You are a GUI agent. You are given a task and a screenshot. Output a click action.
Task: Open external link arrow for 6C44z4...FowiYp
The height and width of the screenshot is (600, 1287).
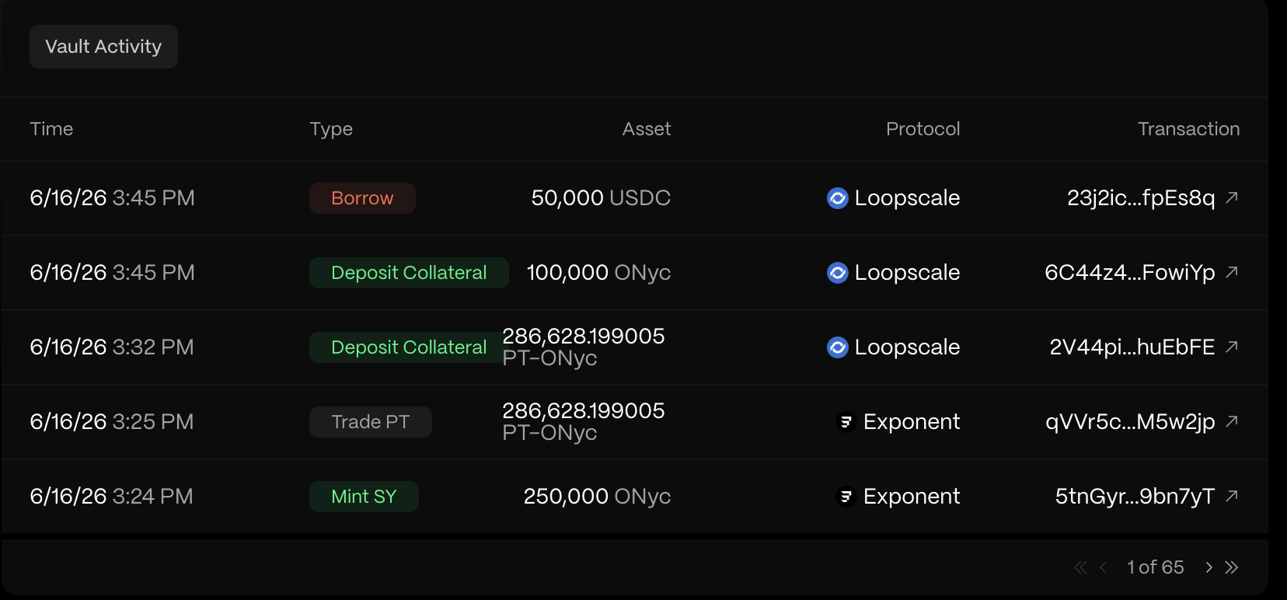[1232, 272]
